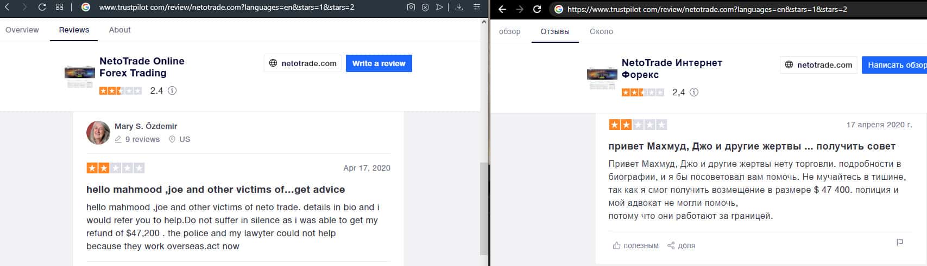Click the left window vertical scrollbar
The height and width of the screenshot is (266, 927).
pos(484,209)
